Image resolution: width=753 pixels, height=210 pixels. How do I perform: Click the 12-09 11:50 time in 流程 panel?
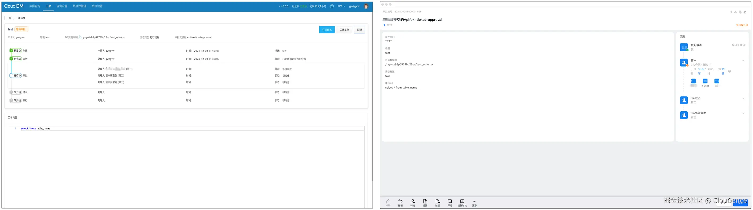(739, 45)
